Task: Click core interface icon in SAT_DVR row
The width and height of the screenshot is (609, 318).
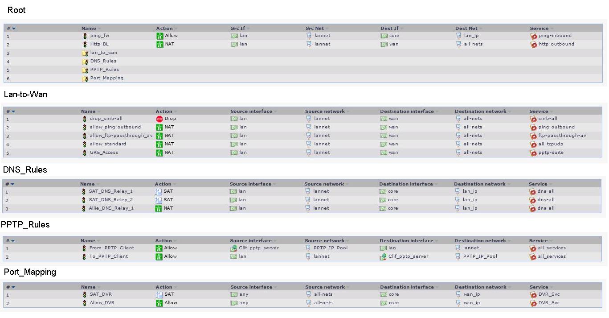Action: click(383, 294)
